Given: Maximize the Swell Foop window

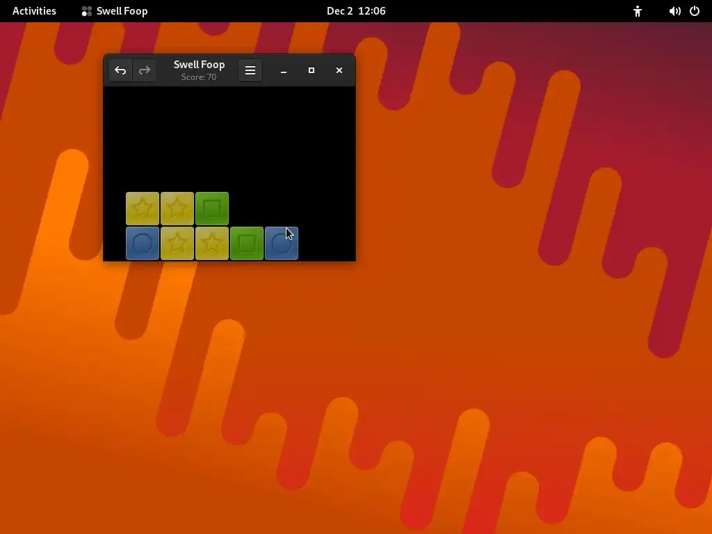Looking at the screenshot, I should 311,70.
